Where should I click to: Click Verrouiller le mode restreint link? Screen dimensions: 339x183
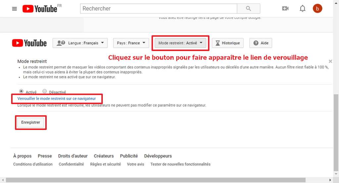coord(57,98)
